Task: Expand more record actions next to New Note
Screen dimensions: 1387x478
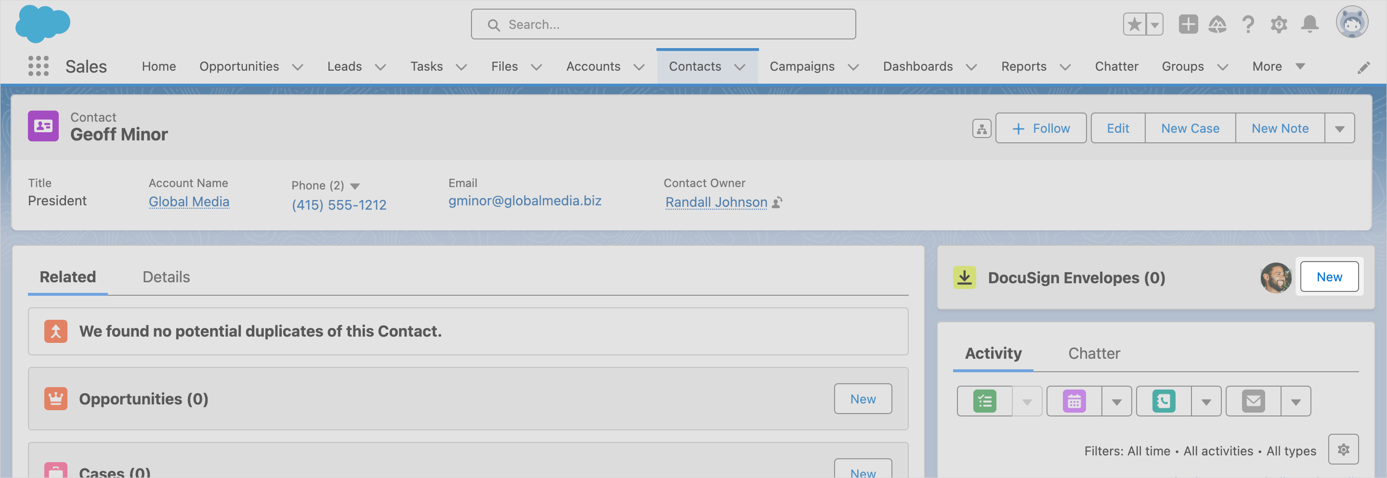Action: 1340,128
